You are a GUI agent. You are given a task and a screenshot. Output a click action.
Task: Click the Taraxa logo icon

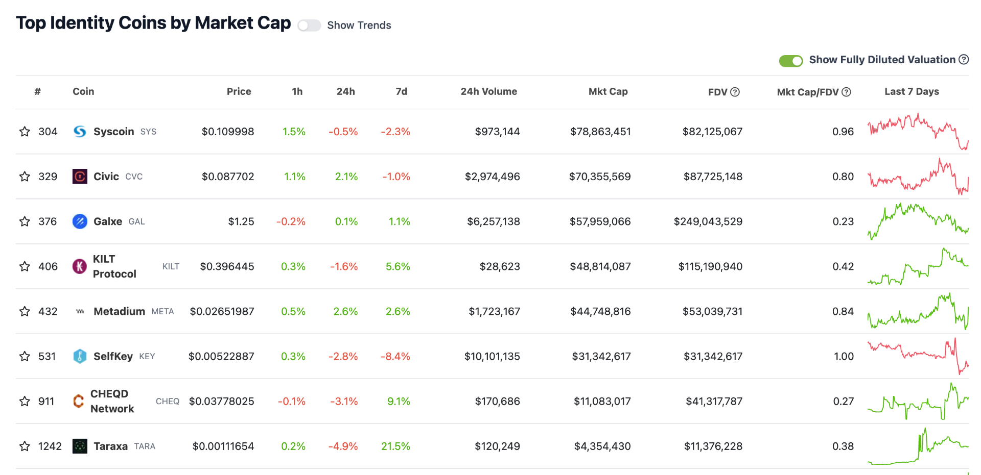[80, 446]
